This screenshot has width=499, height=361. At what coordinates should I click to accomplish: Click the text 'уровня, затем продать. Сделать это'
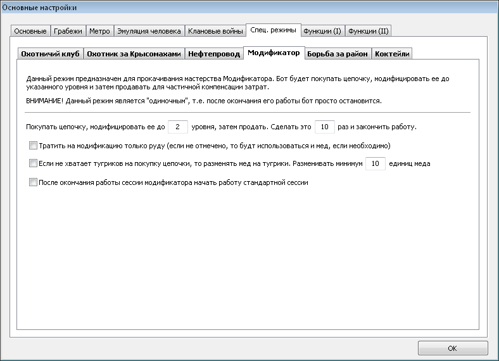point(251,127)
